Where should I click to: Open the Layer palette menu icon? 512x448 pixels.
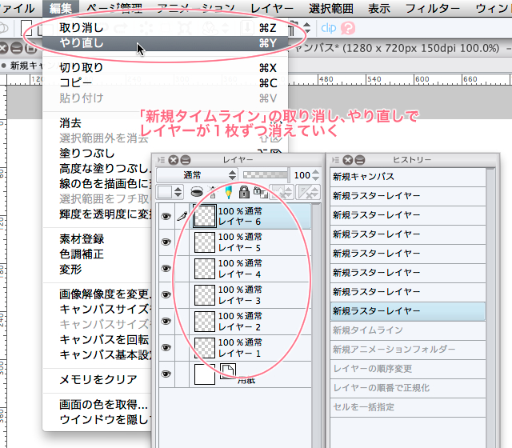(x=161, y=160)
